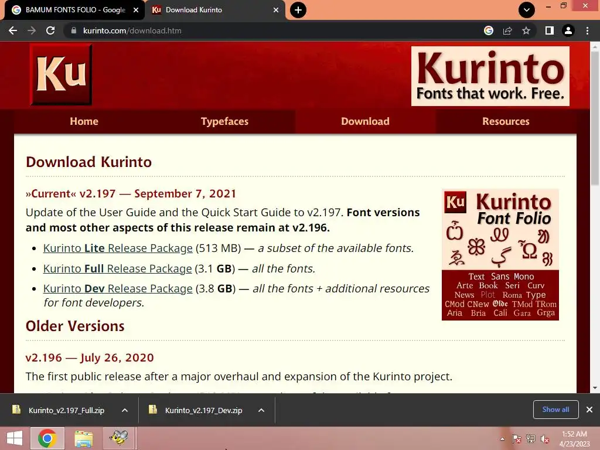Open the Typefaces navigation item

click(x=224, y=121)
